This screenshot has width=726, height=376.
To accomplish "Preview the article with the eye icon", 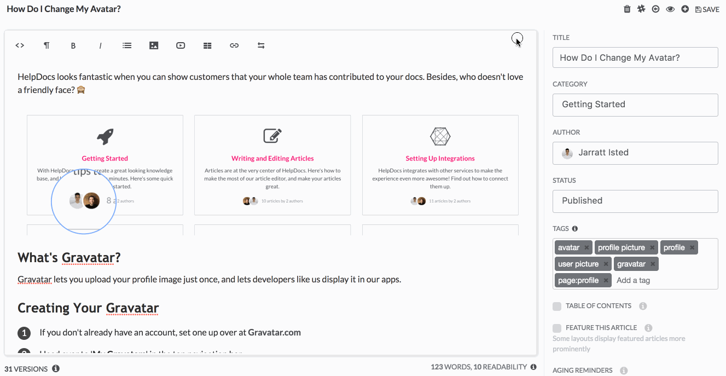I will point(670,9).
